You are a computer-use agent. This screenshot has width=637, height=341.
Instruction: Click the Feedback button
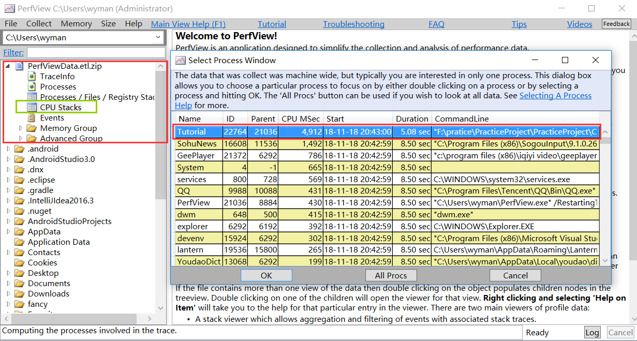[x=616, y=24]
